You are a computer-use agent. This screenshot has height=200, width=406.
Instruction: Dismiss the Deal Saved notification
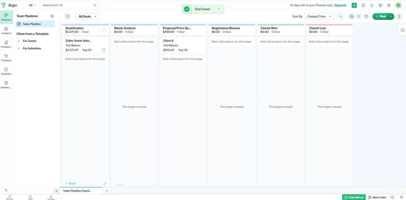218,9
